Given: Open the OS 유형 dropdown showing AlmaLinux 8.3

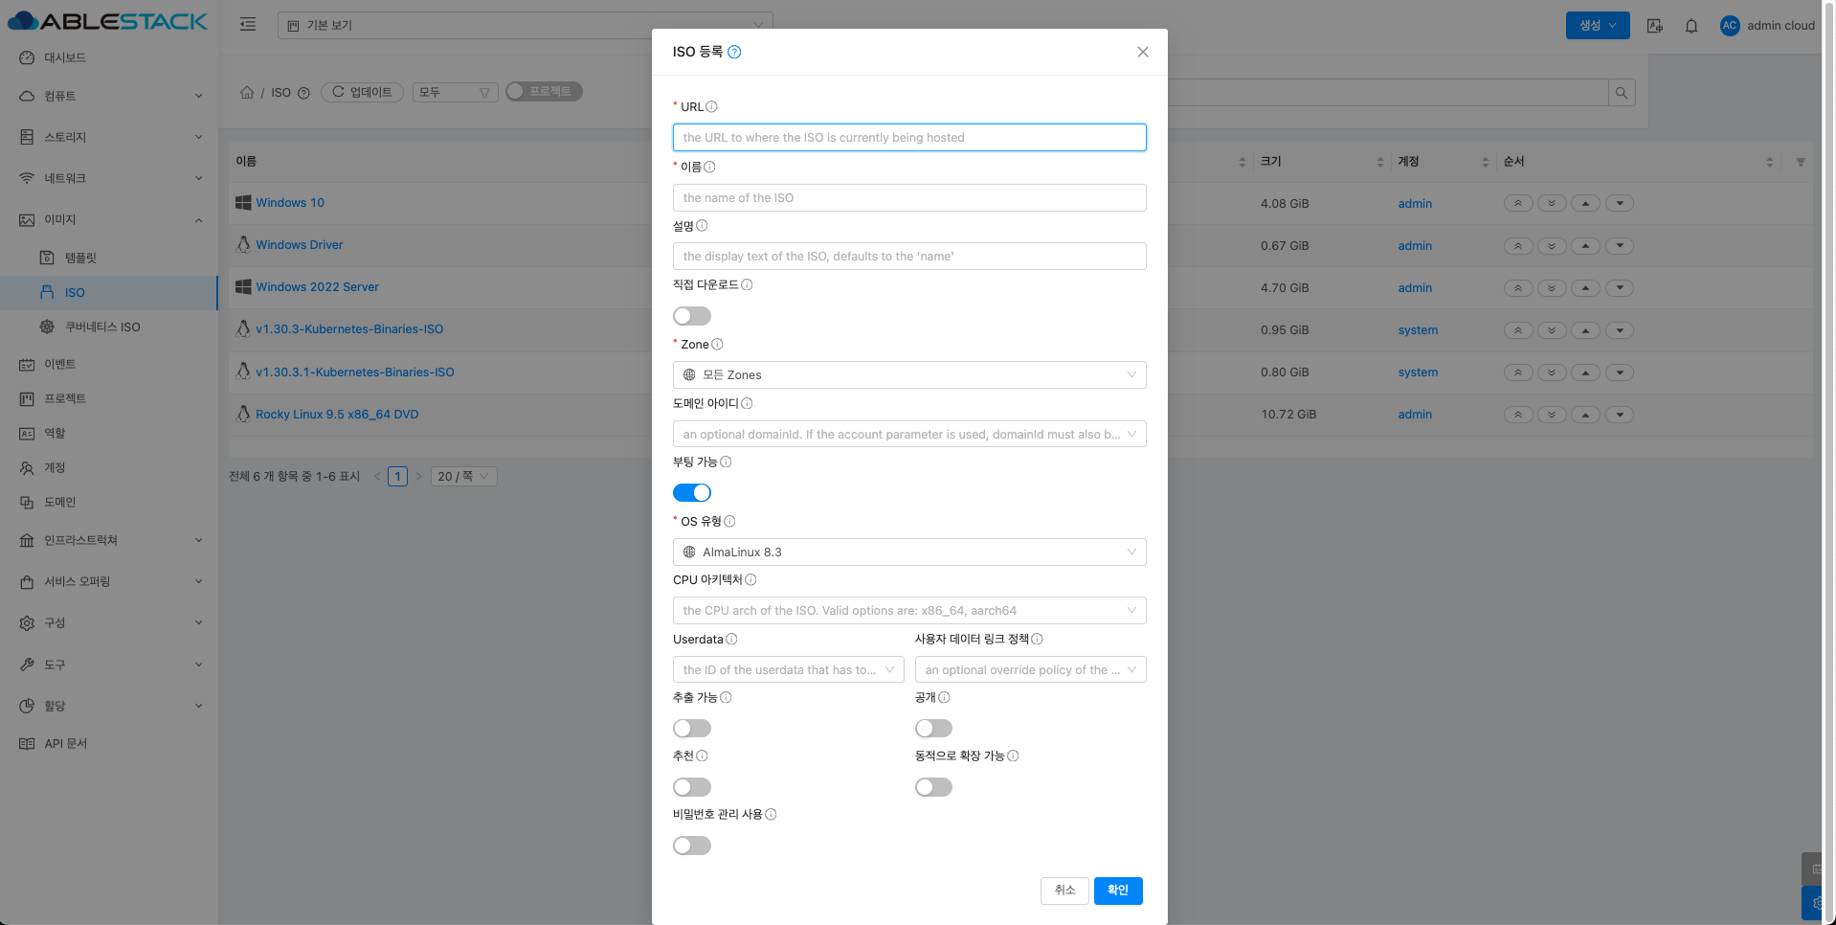Looking at the screenshot, I should coord(908,553).
